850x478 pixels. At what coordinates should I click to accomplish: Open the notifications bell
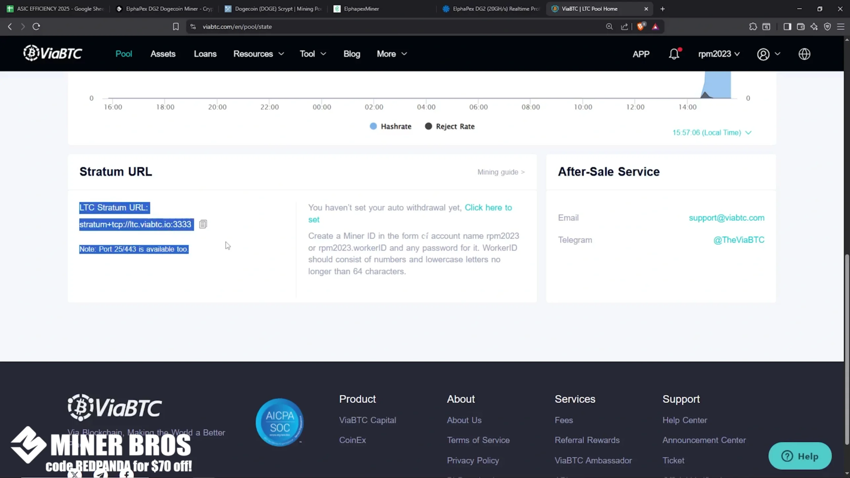pos(674,53)
